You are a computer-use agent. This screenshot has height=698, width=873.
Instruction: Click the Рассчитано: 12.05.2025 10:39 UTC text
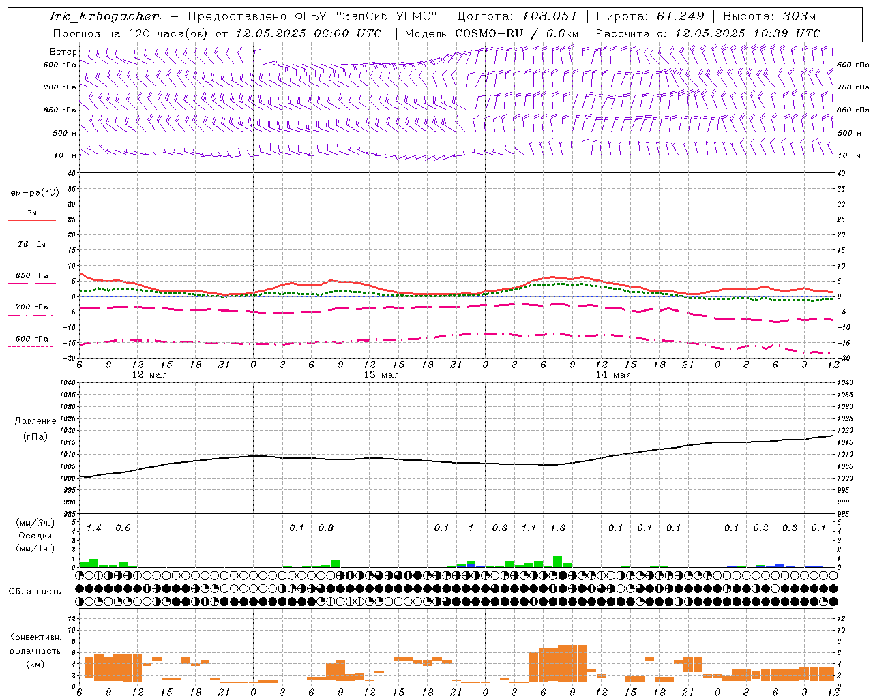pyautogui.click(x=708, y=33)
